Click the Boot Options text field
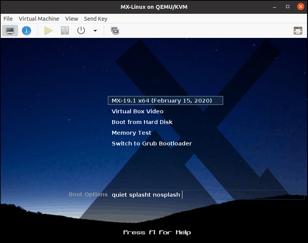The width and height of the screenshot is (308, 243). tap(207, 195)
